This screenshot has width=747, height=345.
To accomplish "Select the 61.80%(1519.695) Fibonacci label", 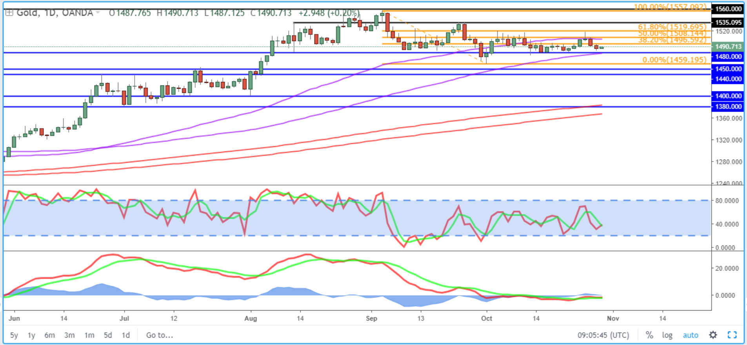I will click(672, 27).
